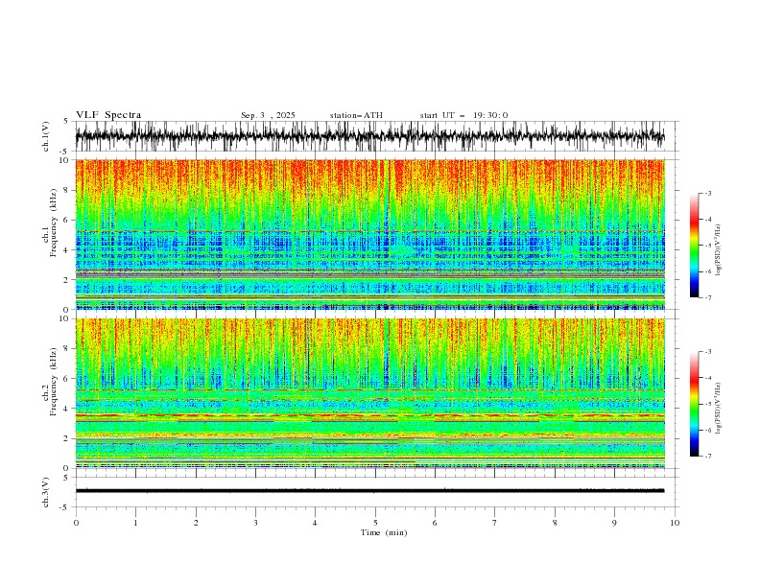760x587 pixels.
Task: Click the 'ch.1(V)' waveform axis label
Action: point(46,136)
